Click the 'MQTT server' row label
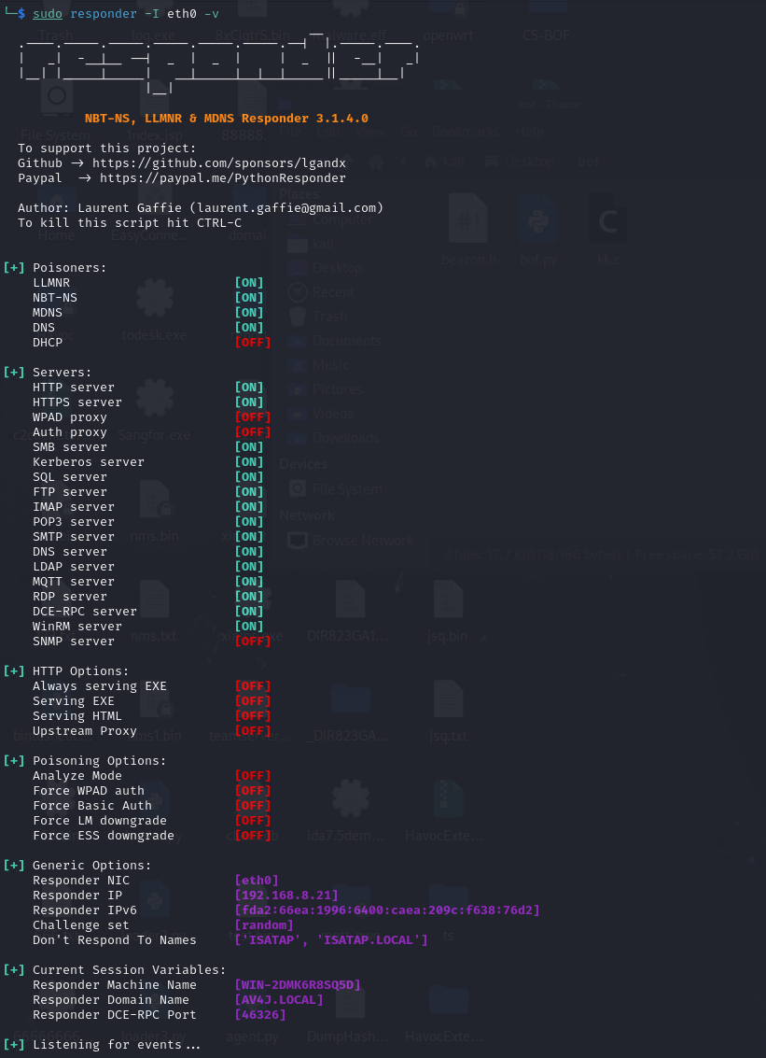Screen dimensions: 766x1058 click(x=74, y=582)
